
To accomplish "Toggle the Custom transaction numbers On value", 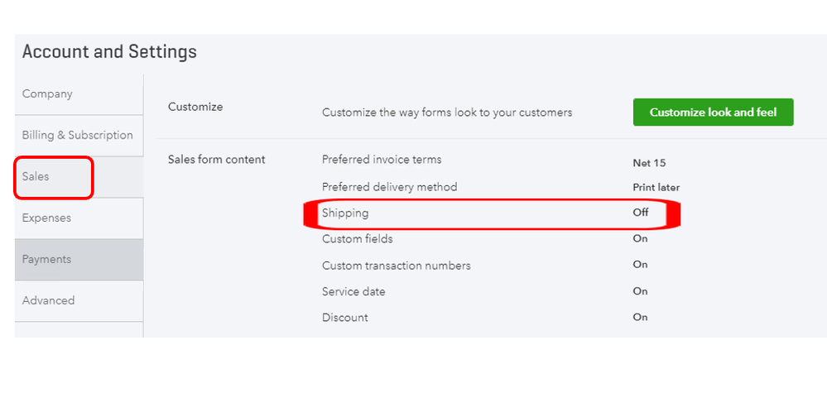I will point(641,265).
